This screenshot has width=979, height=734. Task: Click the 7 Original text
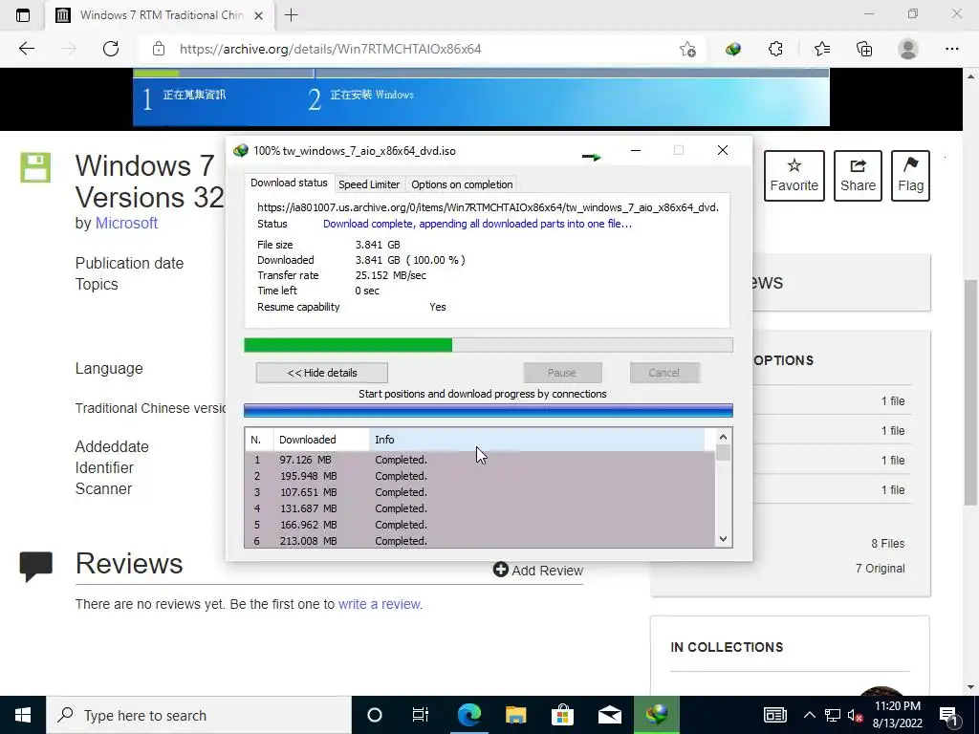coord(880,569)
